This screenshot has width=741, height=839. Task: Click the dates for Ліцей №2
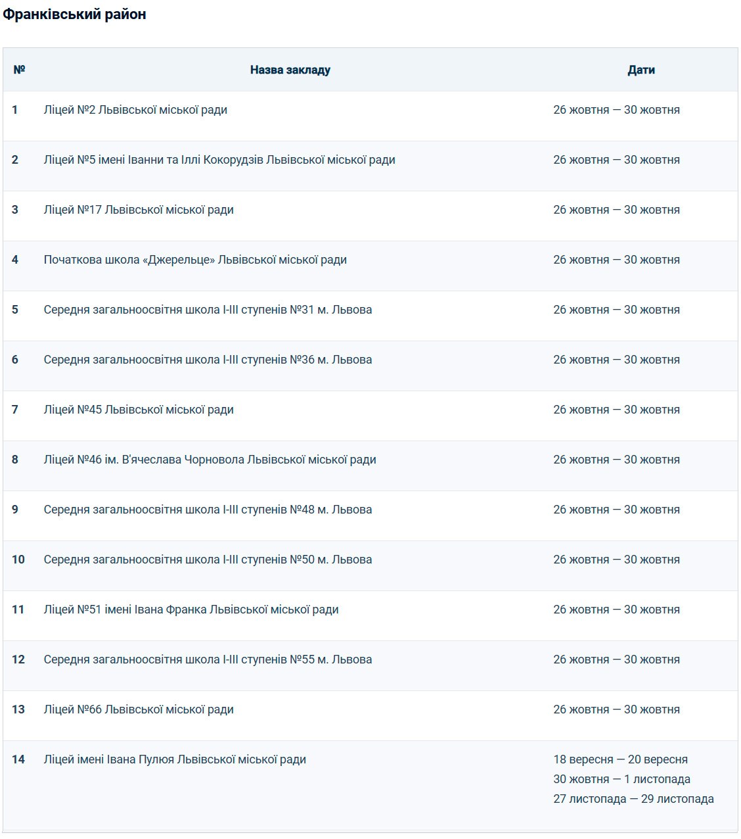pos(616,110)
